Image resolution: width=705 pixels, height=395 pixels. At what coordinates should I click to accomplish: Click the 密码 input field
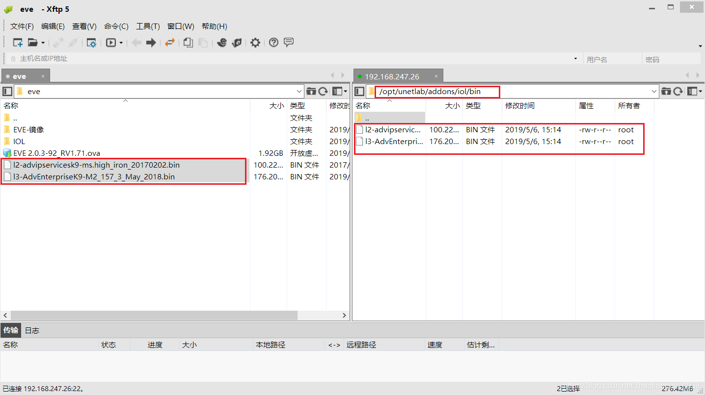[671, 59]
